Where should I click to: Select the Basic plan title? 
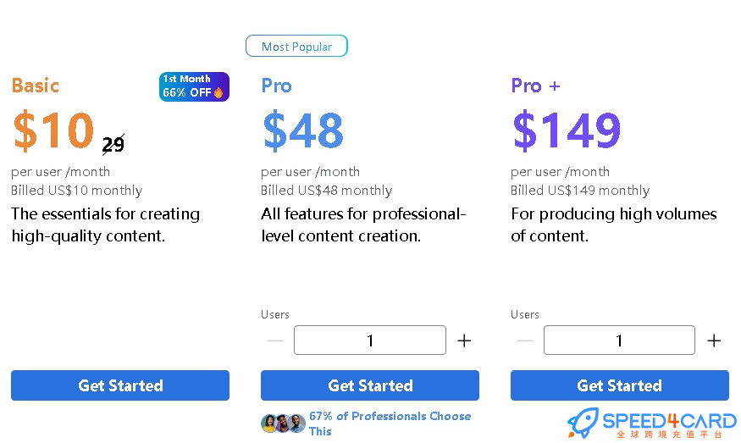[36, 86]
